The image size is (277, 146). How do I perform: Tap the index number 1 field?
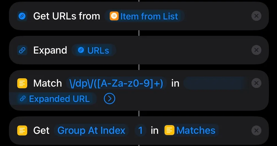(141, 130)
